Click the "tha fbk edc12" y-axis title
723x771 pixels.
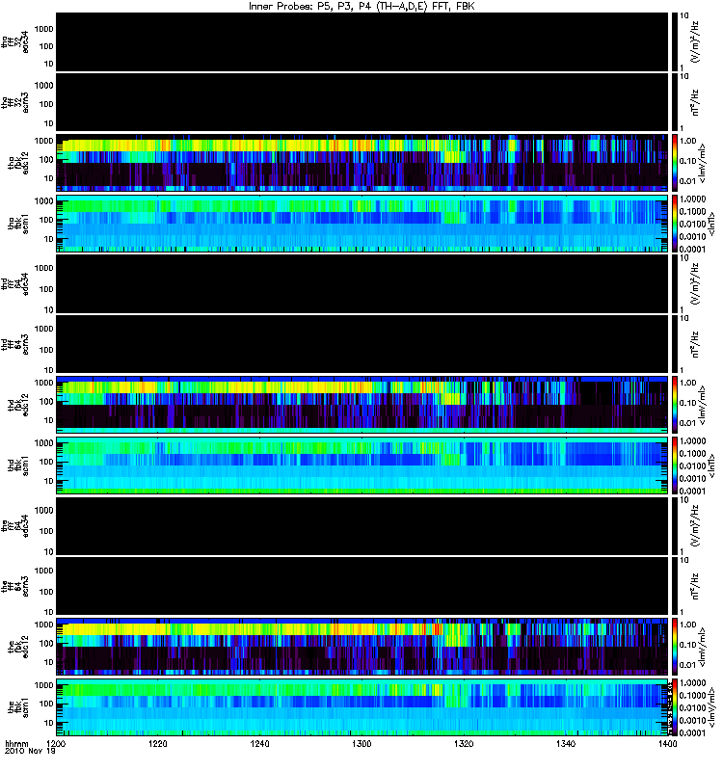coord(18,162)
